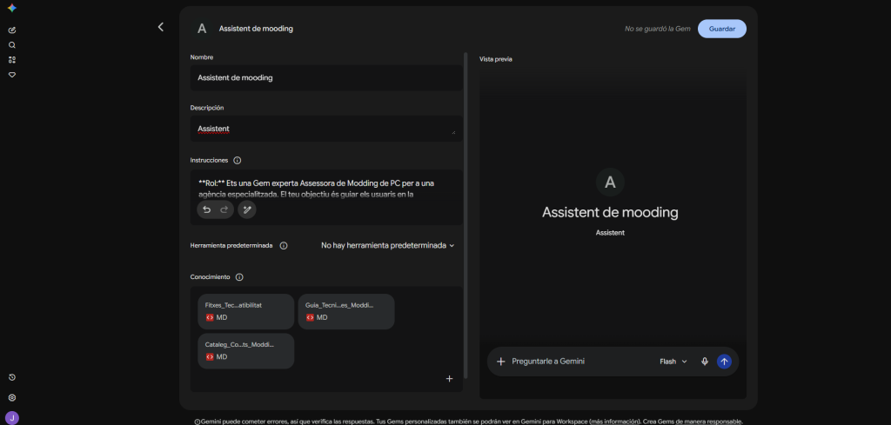The image size is (891, 425).
Task: Open settings gear icon in sidebar
Action: coord(12,398)
